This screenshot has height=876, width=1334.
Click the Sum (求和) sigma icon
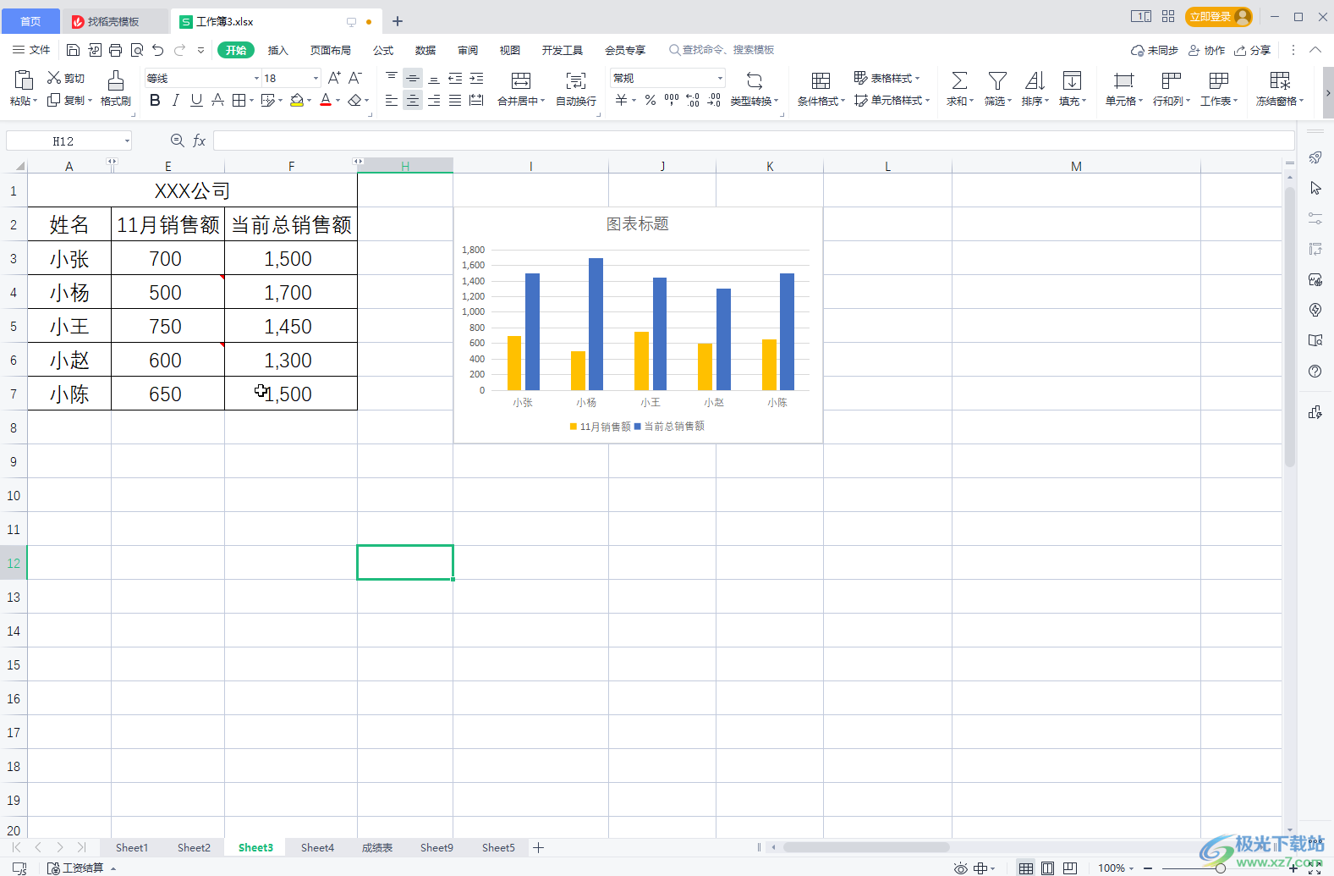(x=959, y=80)
